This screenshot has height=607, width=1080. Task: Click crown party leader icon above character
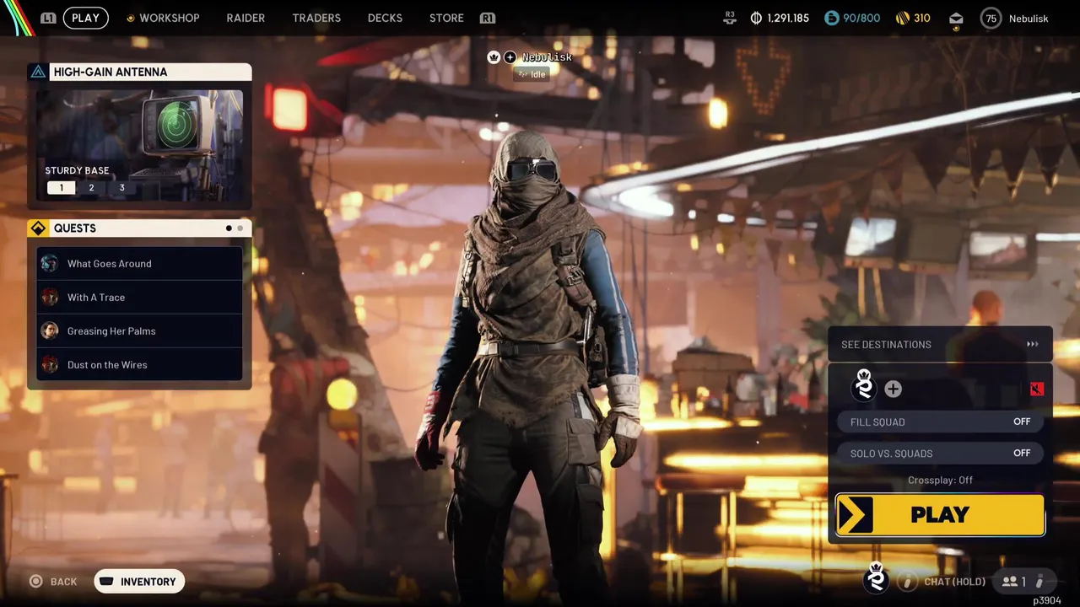(x=494, y=57)
